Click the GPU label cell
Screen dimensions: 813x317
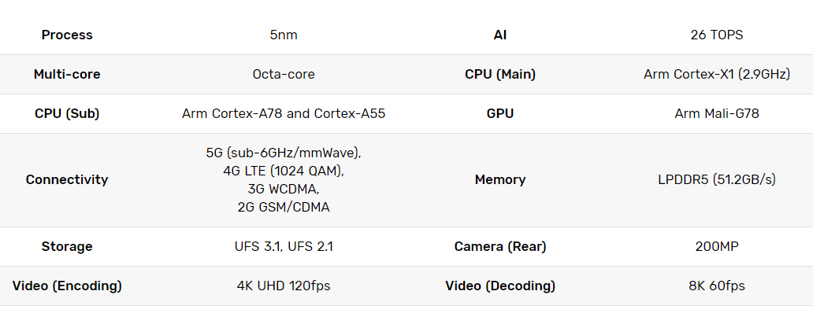[499, 113]
